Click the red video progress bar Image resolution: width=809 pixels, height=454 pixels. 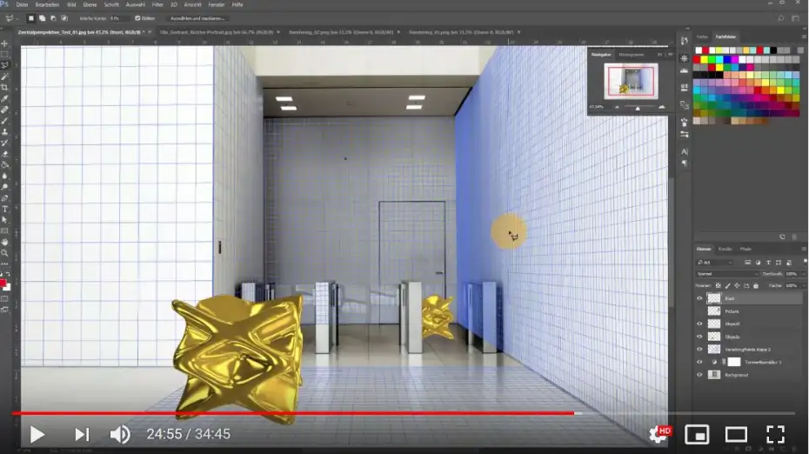(292, 413)
